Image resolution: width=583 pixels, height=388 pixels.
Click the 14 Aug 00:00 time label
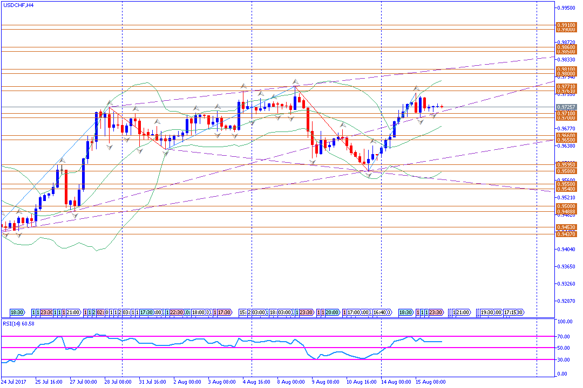396,382
